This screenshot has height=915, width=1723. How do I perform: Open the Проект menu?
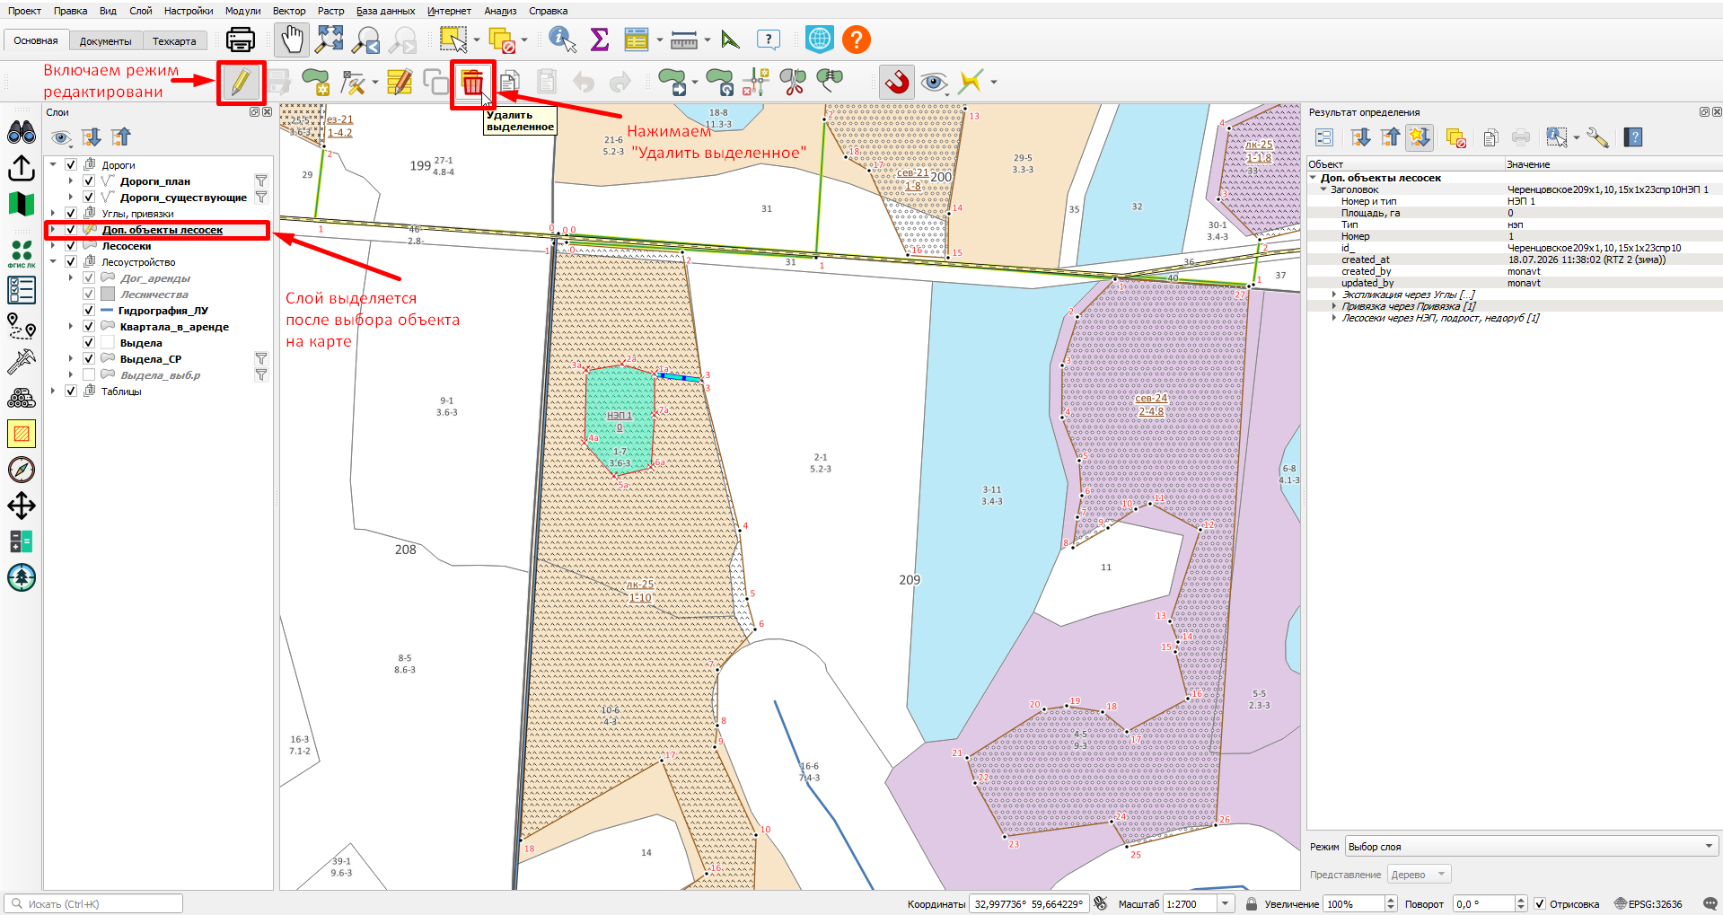[24, 11]
